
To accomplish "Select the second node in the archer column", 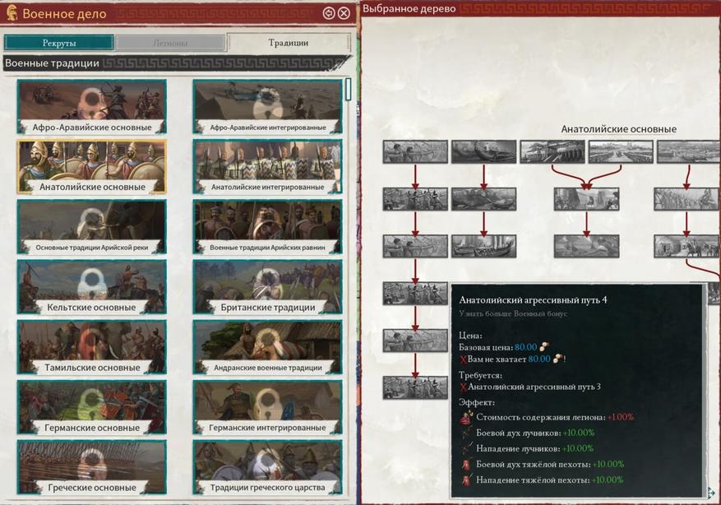I will [415, 199].
